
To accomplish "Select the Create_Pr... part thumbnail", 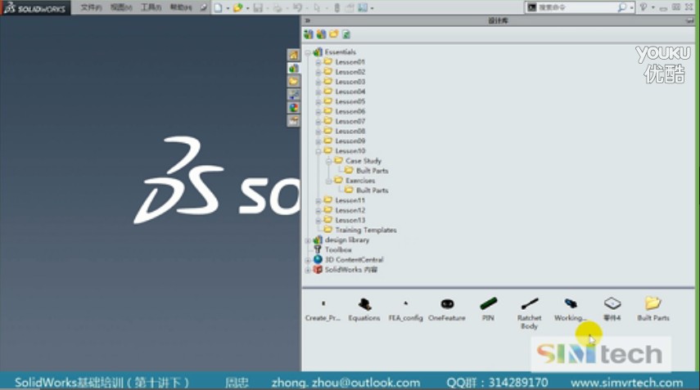I will coord(323,309).
